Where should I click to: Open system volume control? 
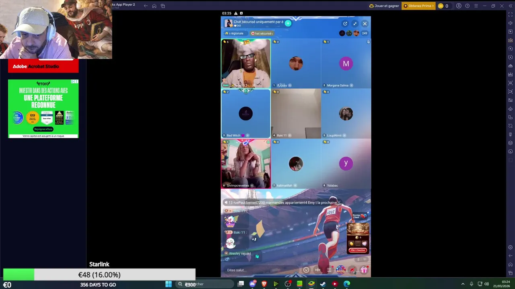point(486,284)
